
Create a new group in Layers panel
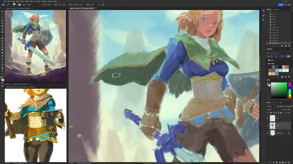pos(283,162)
